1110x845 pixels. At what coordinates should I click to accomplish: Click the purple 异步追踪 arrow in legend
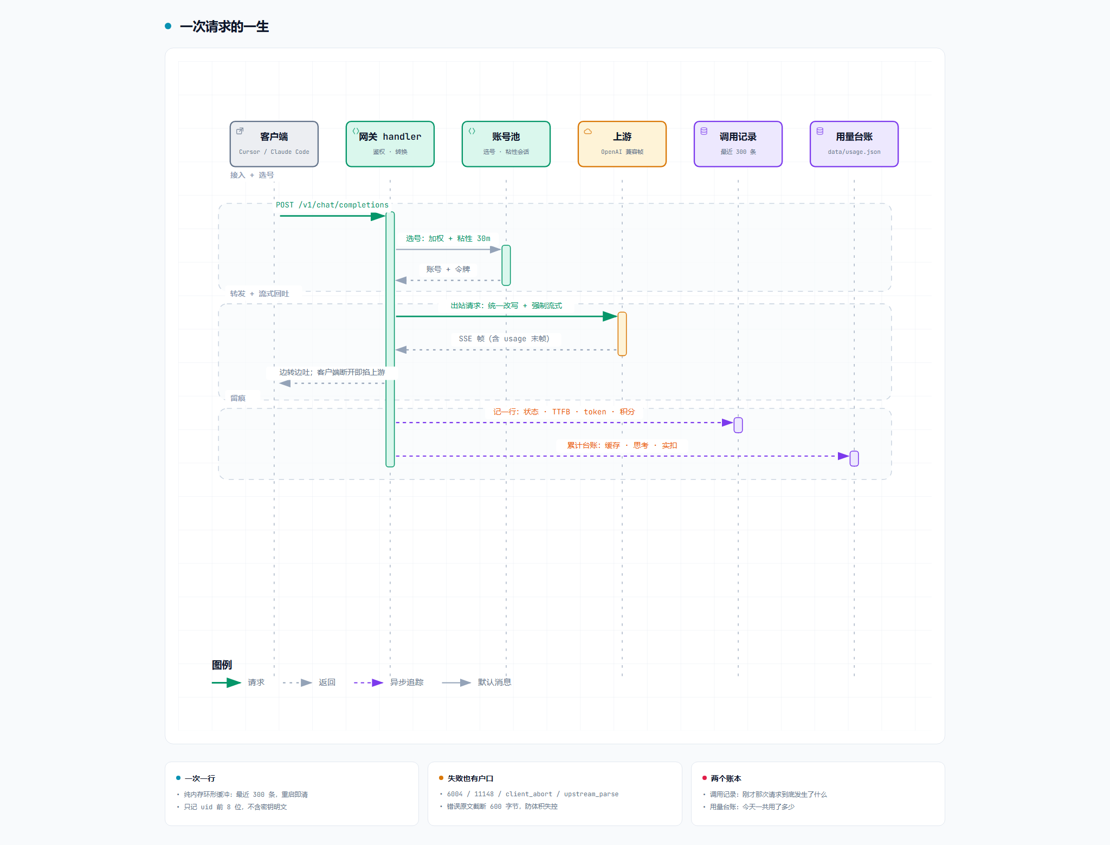pyautogui.click(x=369, y=682)
